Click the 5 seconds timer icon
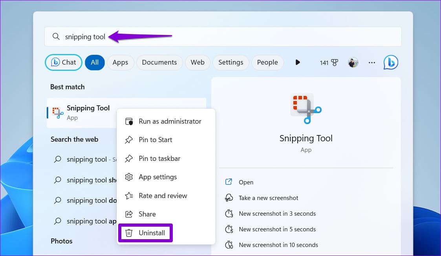Image resolution: width=441 pixels, height=256 pixels. tap(229, 229)
